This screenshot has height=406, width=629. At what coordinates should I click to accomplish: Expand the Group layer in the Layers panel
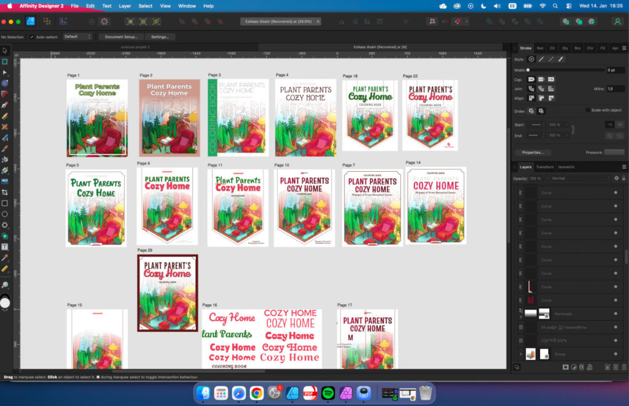point(521,354)
